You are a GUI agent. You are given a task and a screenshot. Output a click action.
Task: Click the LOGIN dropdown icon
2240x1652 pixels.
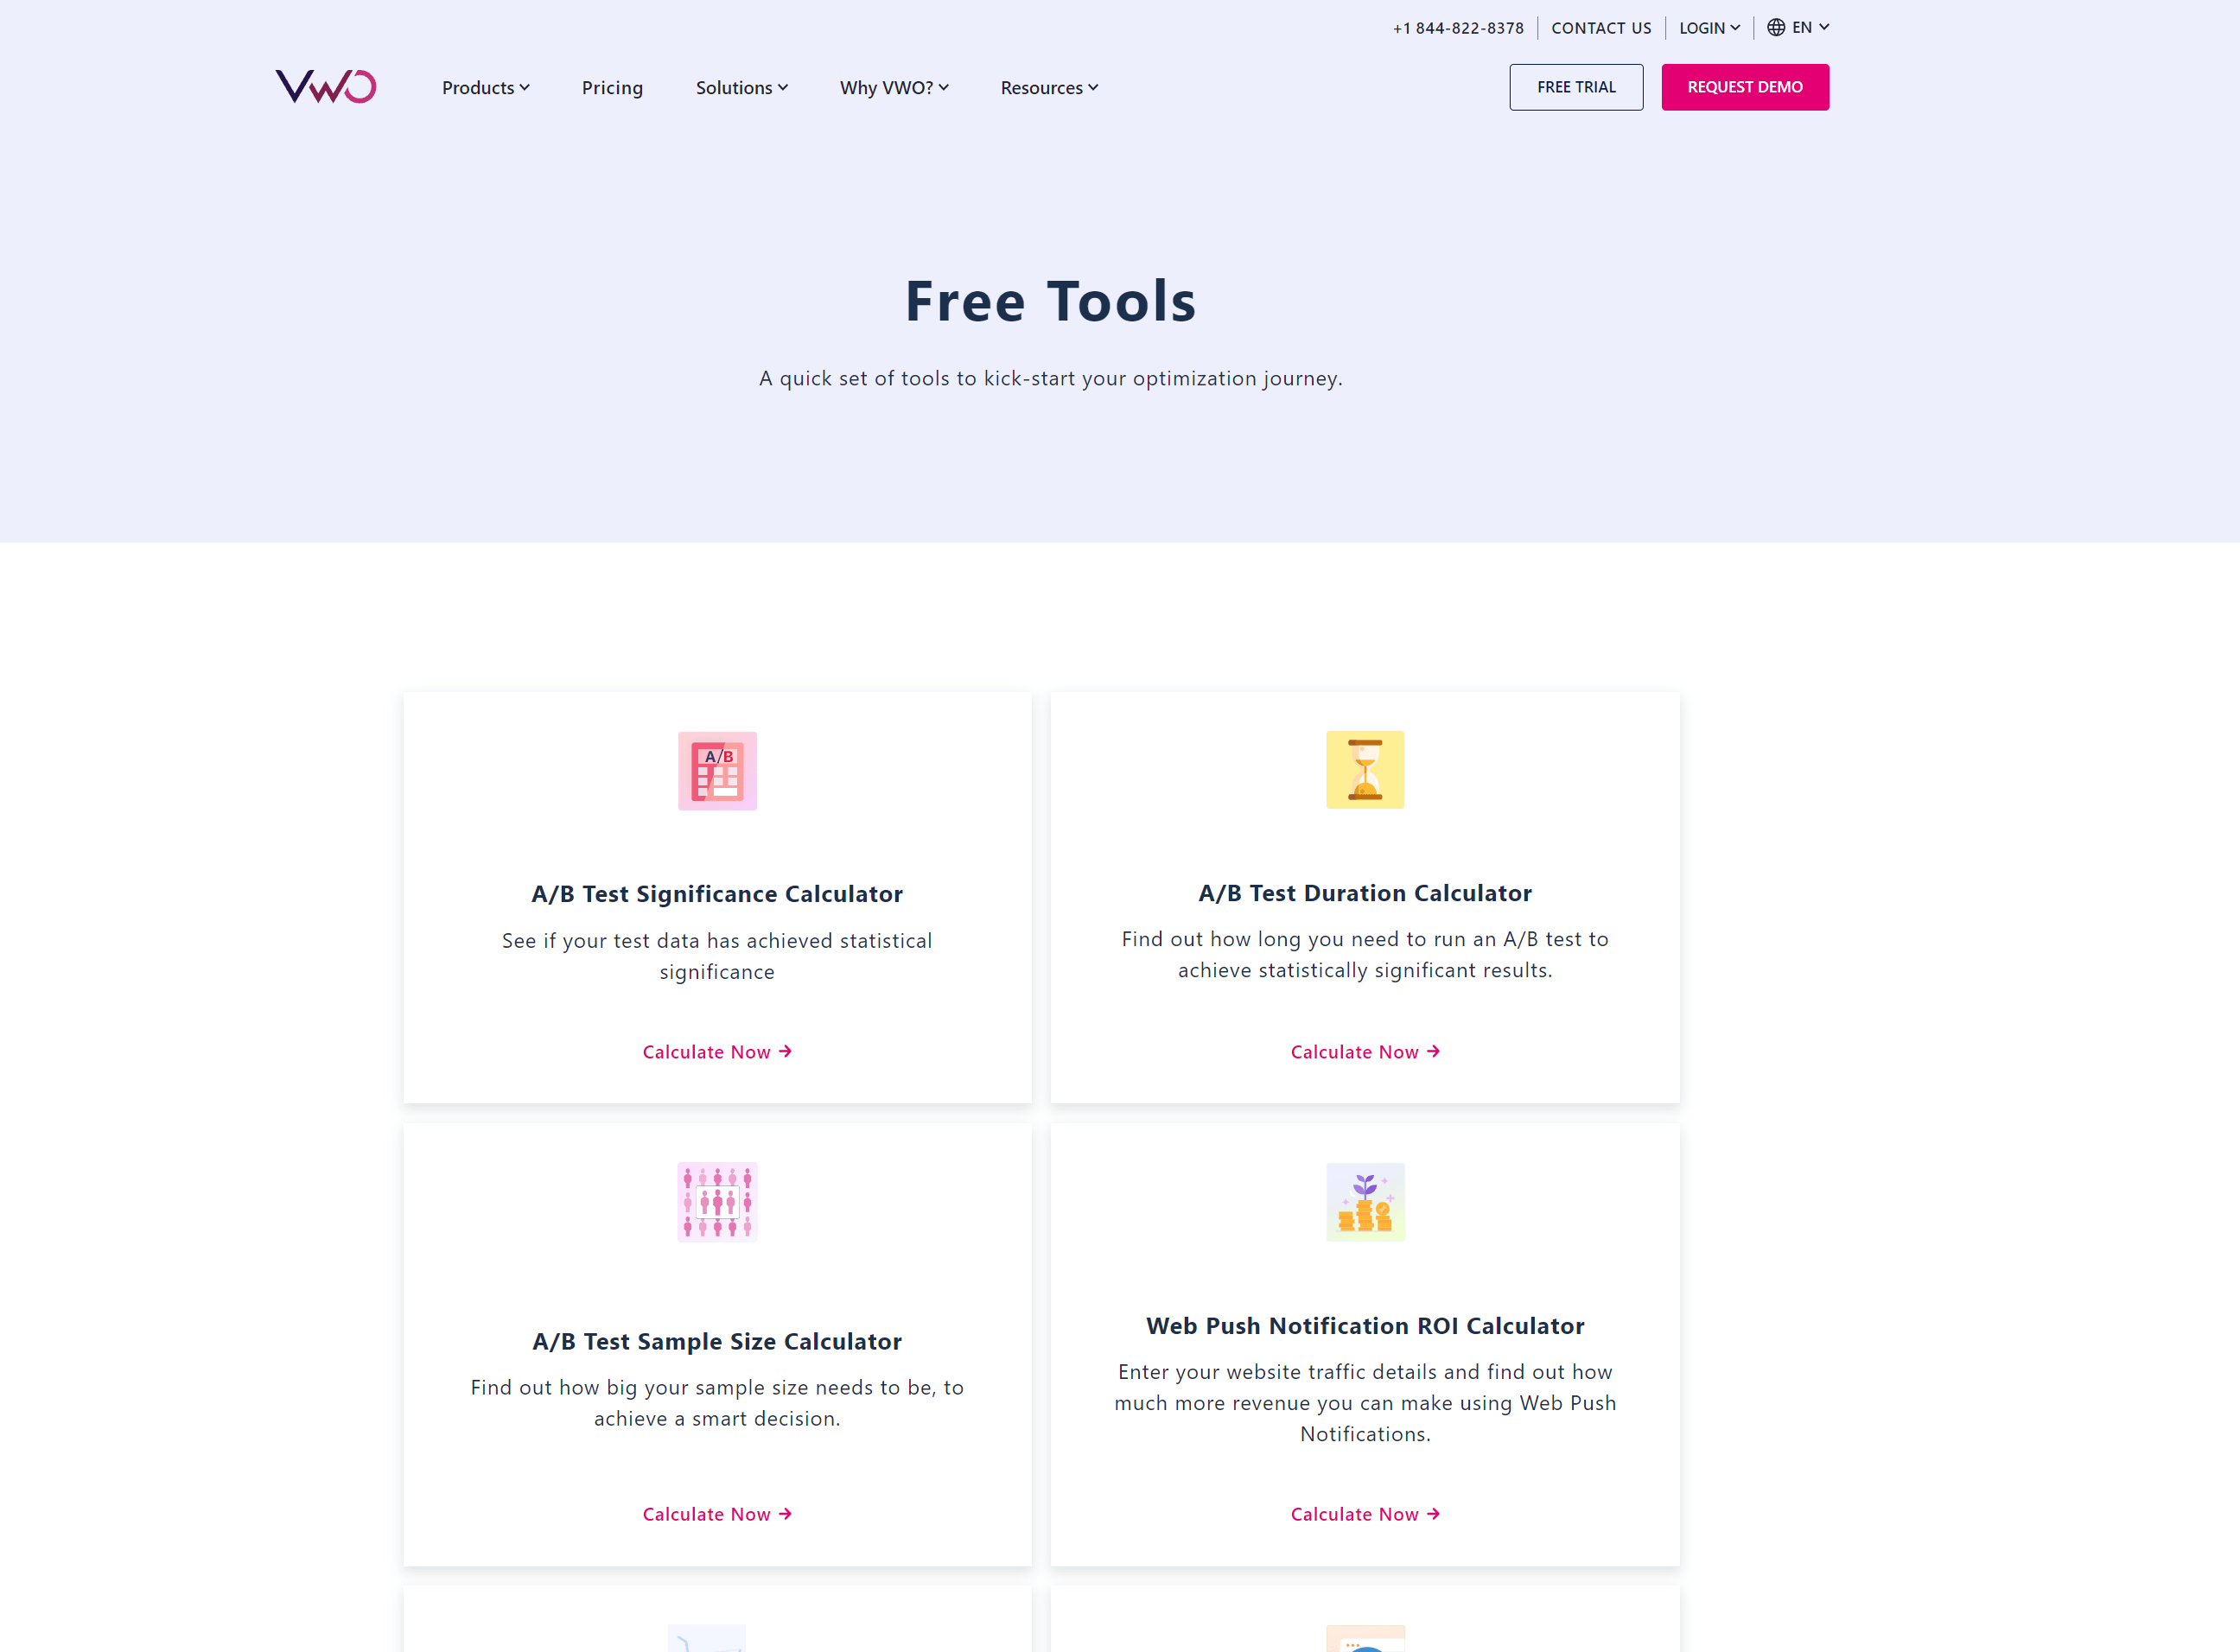click(1734, 28)
